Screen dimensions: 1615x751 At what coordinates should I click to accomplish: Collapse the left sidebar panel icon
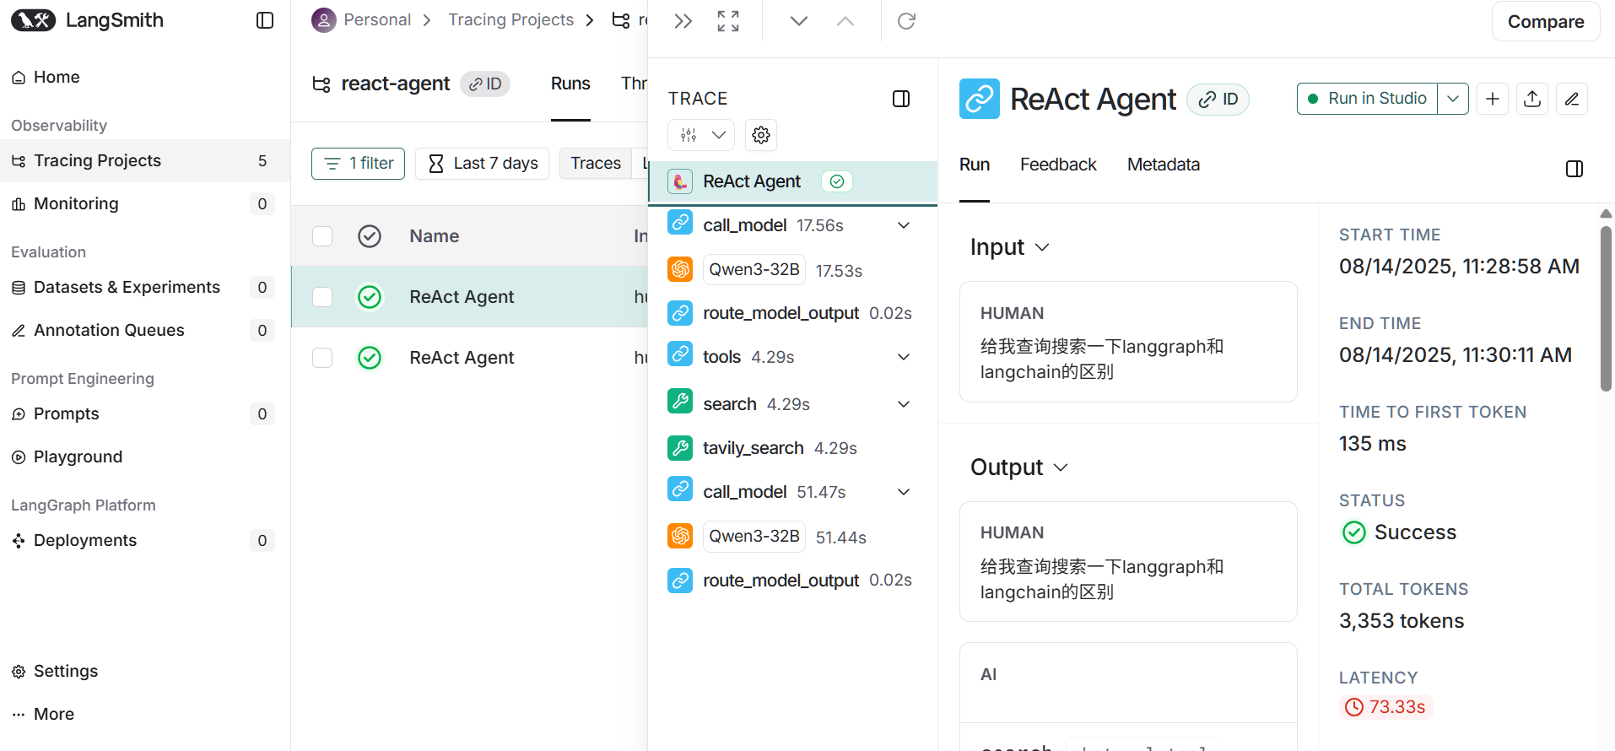pos(265,20)
